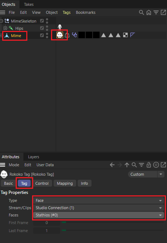This screenshot has height=243, width=167.
Task: Open Attributes filter options
Action: (x=141, y=165)
